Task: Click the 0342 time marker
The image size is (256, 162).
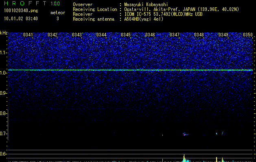Action: (x=53, y=35)
